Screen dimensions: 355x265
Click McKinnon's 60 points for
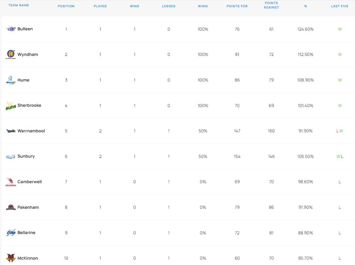click(237, 258)
